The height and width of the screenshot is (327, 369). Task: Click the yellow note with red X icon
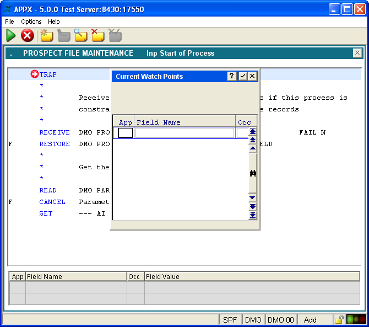pyautogui.click(x=97, y=36)
